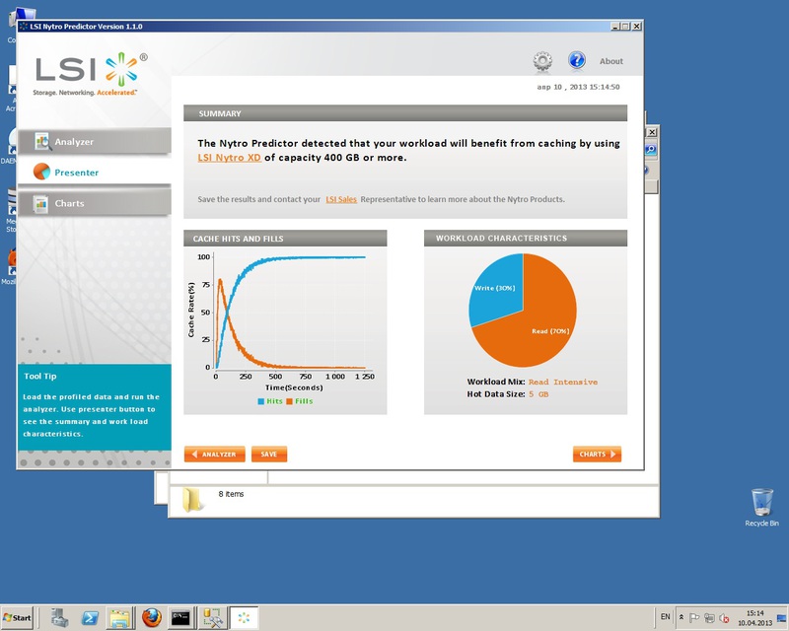Screen dimensions: 789x631
Task: Switch to the Charts sidebar section
Action: (x=95, y=203)
